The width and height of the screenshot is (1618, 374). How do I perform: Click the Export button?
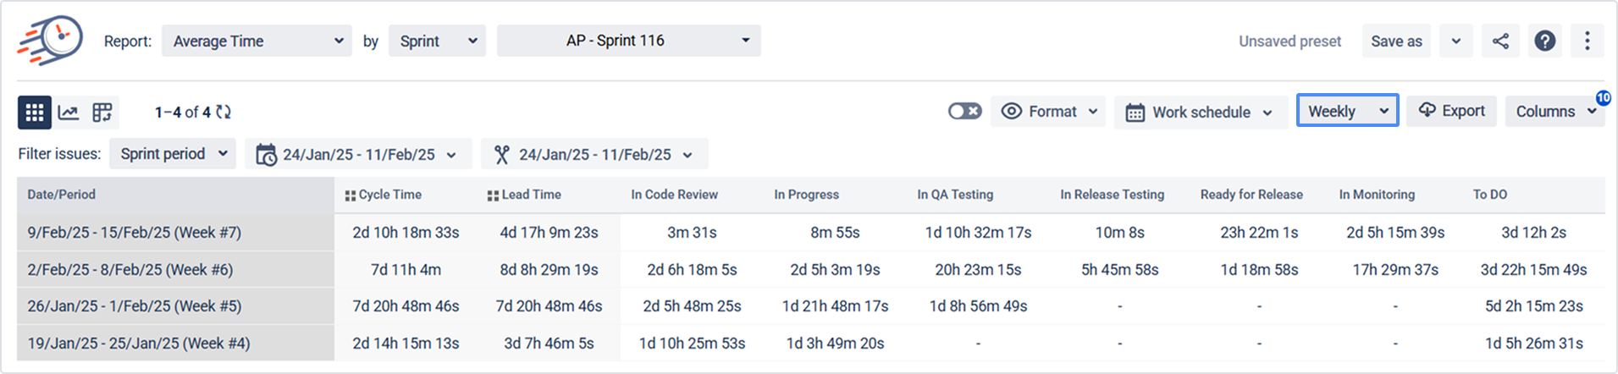point(1452,111)
